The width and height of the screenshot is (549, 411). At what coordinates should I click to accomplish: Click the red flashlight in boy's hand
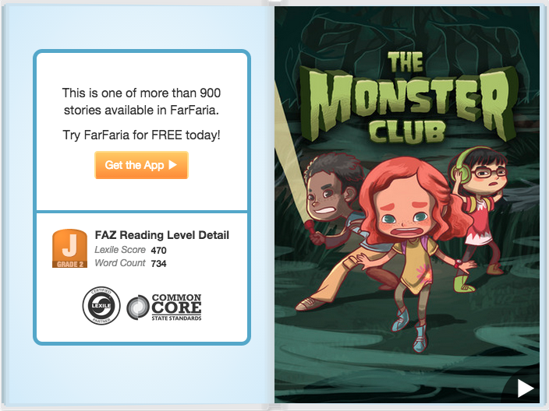pos(310,226)
